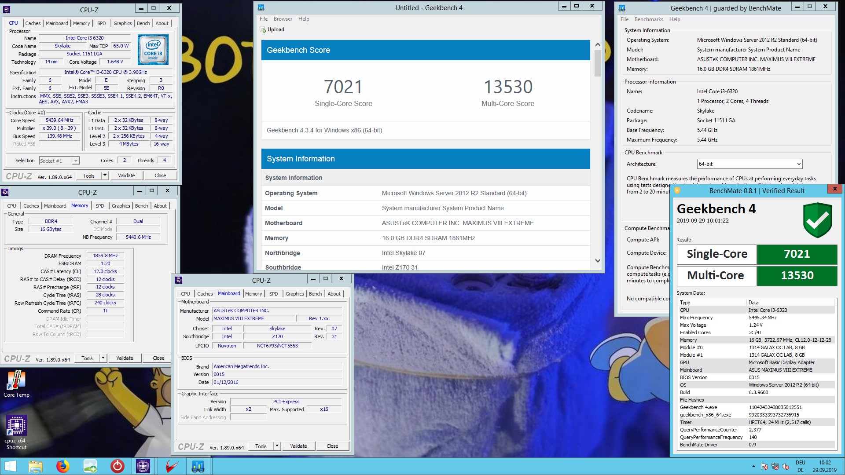Click the BenchMate 0.8.1 title bar icon

tap(677, 190)
